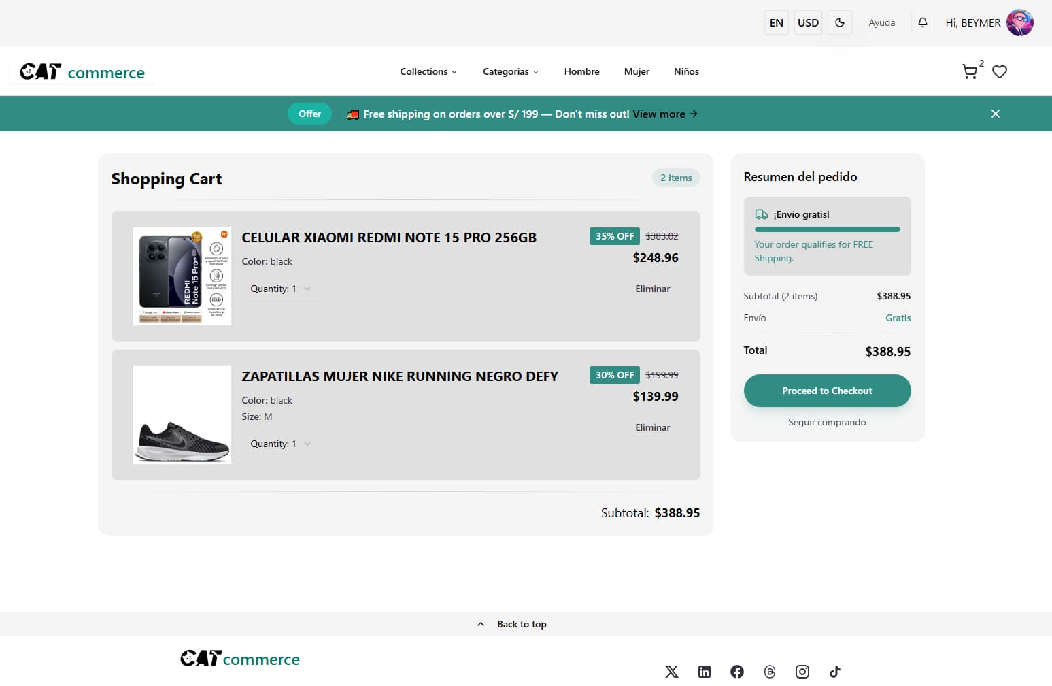Viewport: 1052px width, 686px height.
Task: Open Facebook social link in footer
Action: (x=737, y=672)
